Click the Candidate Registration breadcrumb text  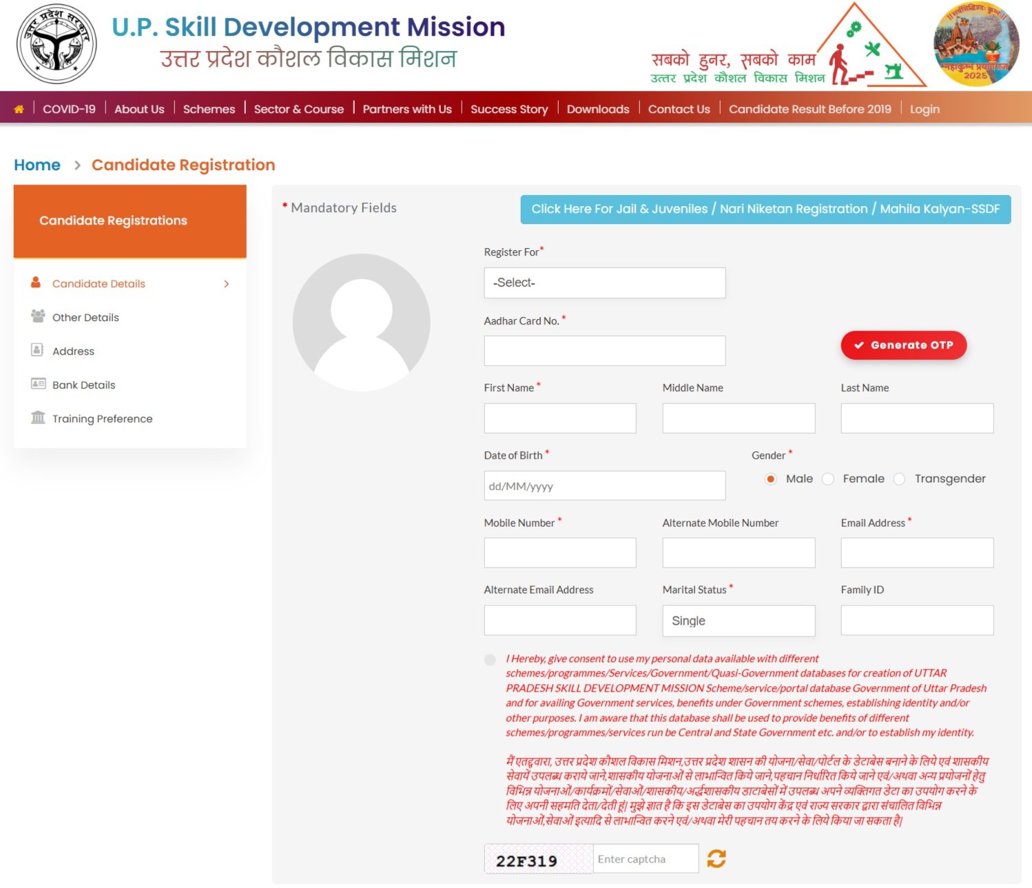pyautogui.click(x=183, y=165)
